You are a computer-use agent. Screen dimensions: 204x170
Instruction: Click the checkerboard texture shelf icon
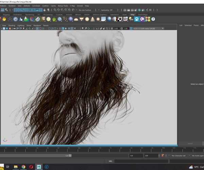click(120, 19)
